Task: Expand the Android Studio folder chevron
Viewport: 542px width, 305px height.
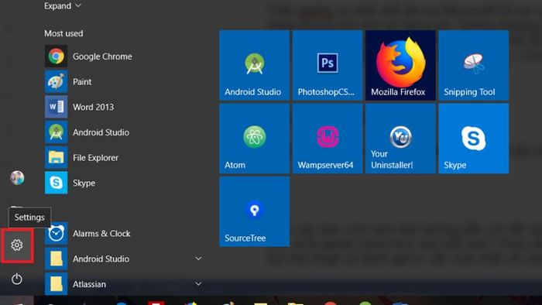Action: point(198,259)
